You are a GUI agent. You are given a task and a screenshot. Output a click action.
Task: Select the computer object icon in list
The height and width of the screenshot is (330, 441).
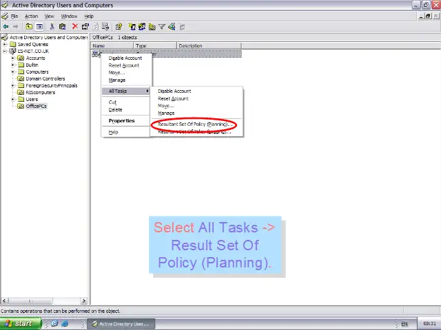pyautogui.click(x=95, y=54)
